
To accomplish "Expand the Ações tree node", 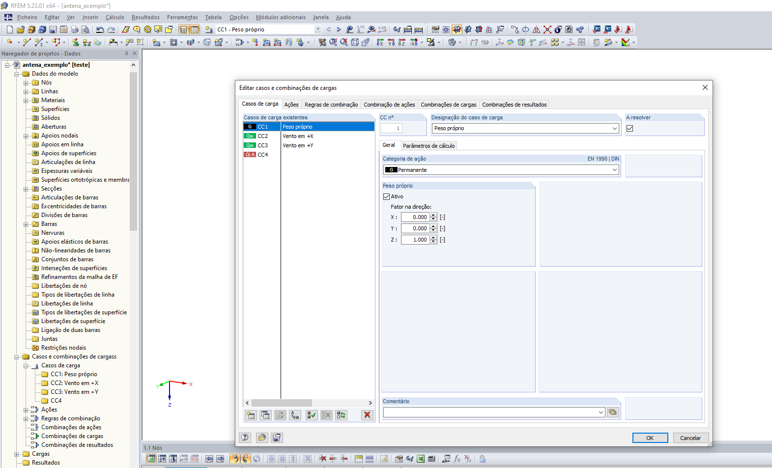I will (x=26, y=410).
